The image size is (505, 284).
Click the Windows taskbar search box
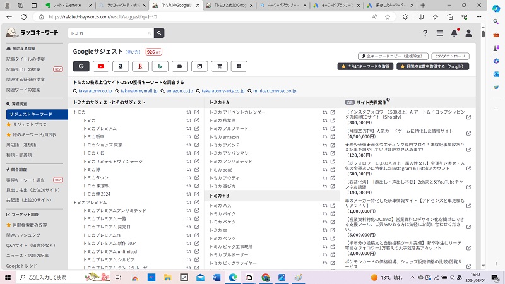click(x=64, y=277)
